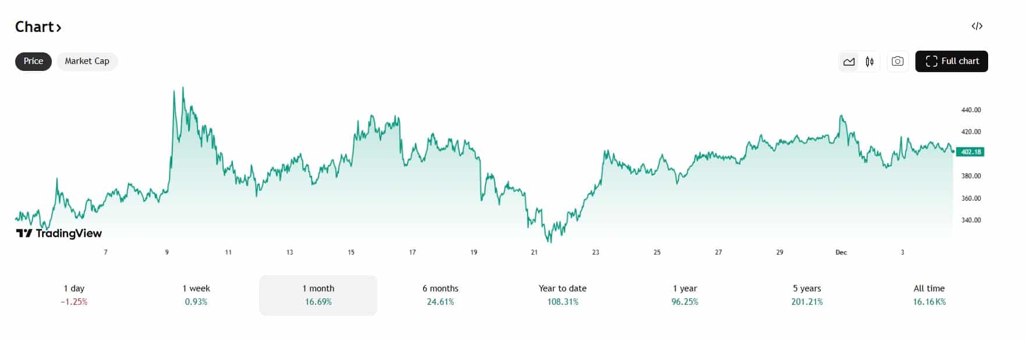Select the 1 year period
This screenshot has width=1026, height=342.
click(684, 294)
